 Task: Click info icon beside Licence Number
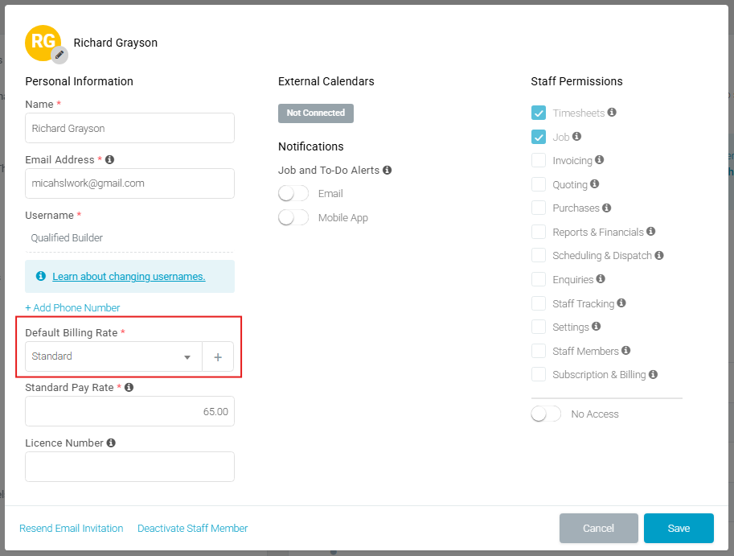[x=111, y=443]
